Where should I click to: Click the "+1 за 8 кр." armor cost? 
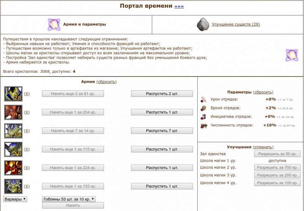[x=285, y=108]
